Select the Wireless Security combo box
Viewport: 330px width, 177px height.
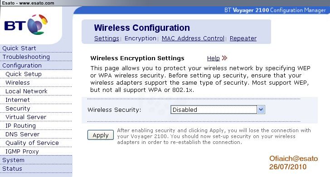218,110
